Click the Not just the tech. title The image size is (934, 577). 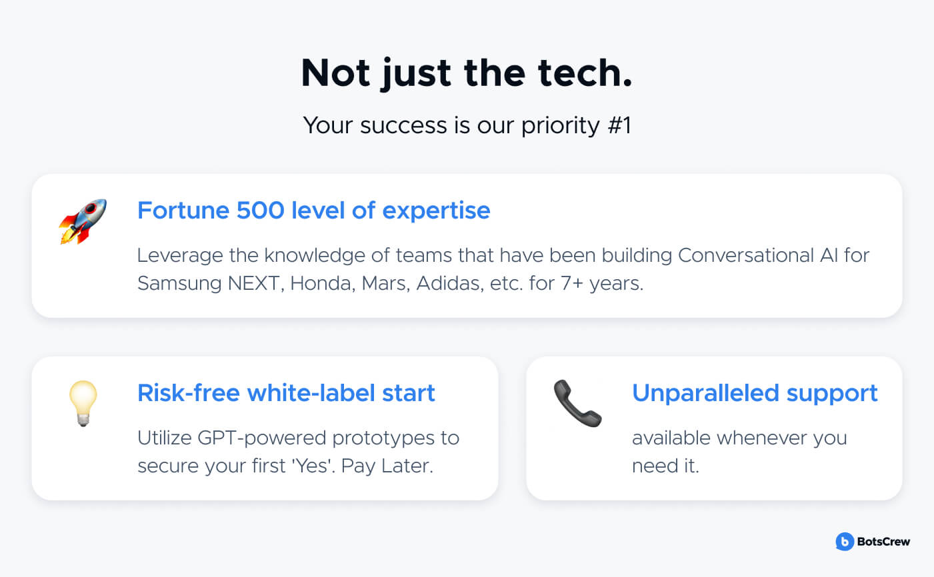(467, 73)
